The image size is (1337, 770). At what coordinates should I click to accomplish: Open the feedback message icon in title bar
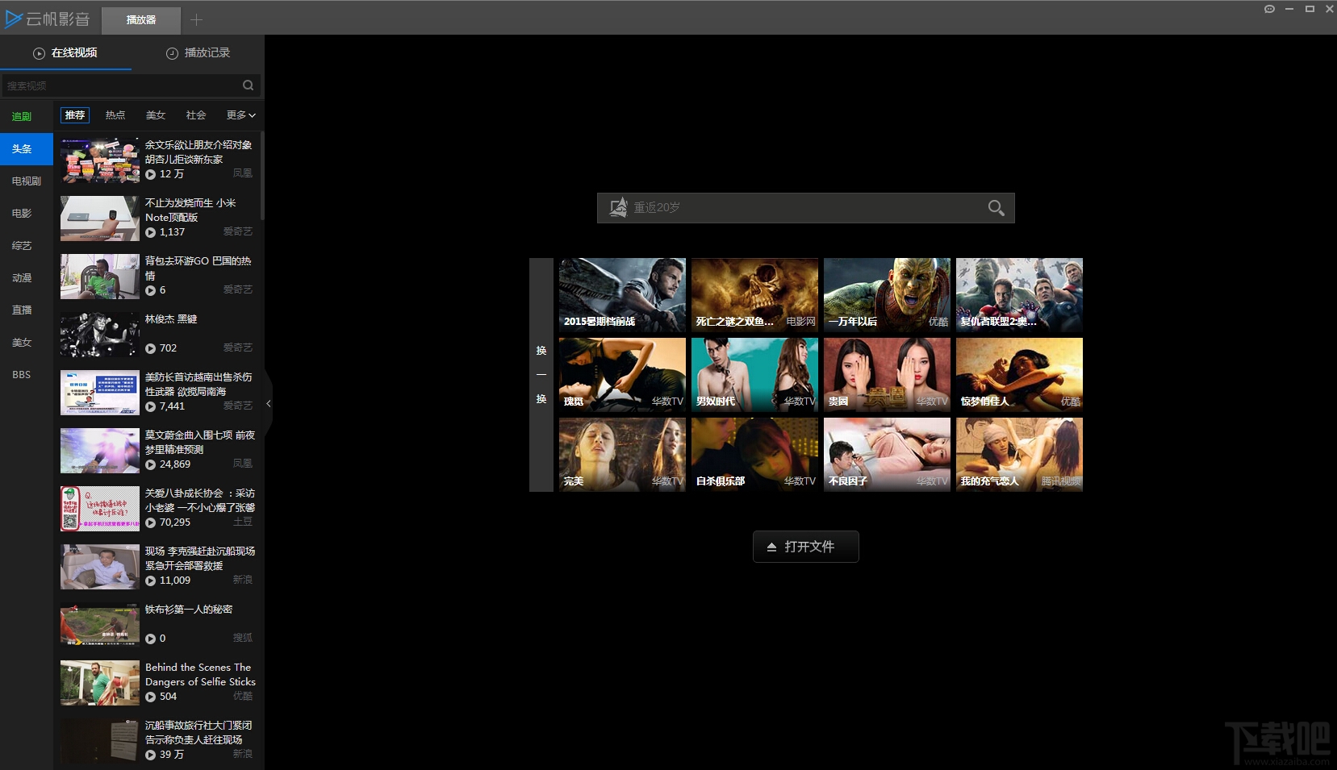pyautogui.click(x=1269, y=9)
